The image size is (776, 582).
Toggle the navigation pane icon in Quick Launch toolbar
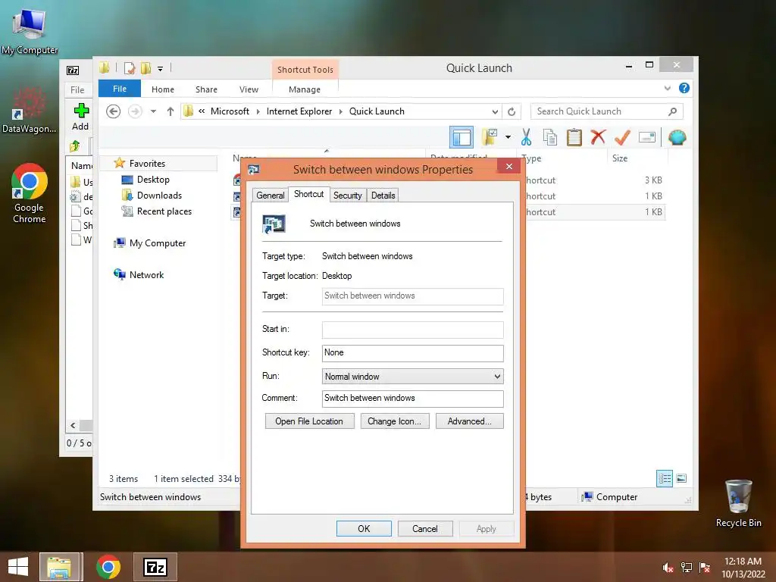point(462,137)
